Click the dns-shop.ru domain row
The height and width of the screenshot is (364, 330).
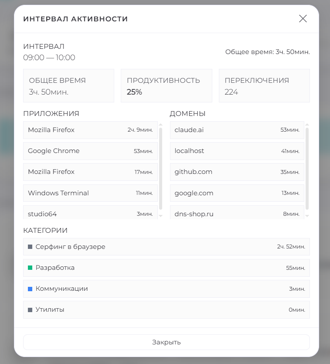click(237, 213)
